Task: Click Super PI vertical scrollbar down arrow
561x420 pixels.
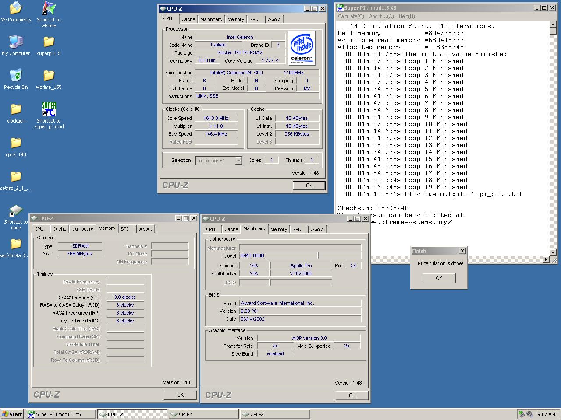Action: click(x=553, y=252)
